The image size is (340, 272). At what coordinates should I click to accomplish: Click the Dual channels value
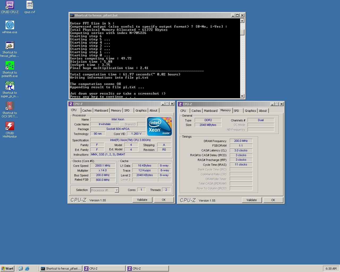pos(261,120)
